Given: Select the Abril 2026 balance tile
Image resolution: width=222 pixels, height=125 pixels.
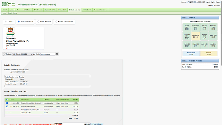Looking at the screenshot, I should click(187, 45).
